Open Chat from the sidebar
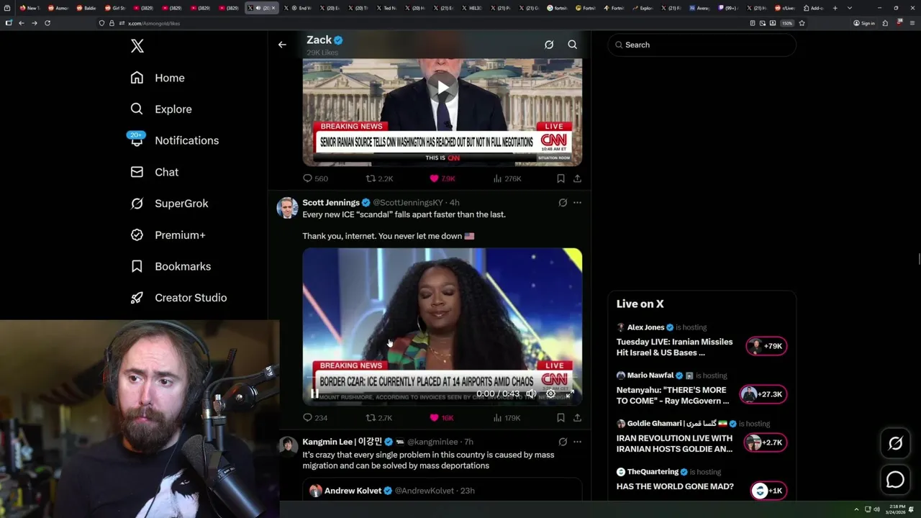Viewport: 921px width, 518px height. [x=154, y=172]
